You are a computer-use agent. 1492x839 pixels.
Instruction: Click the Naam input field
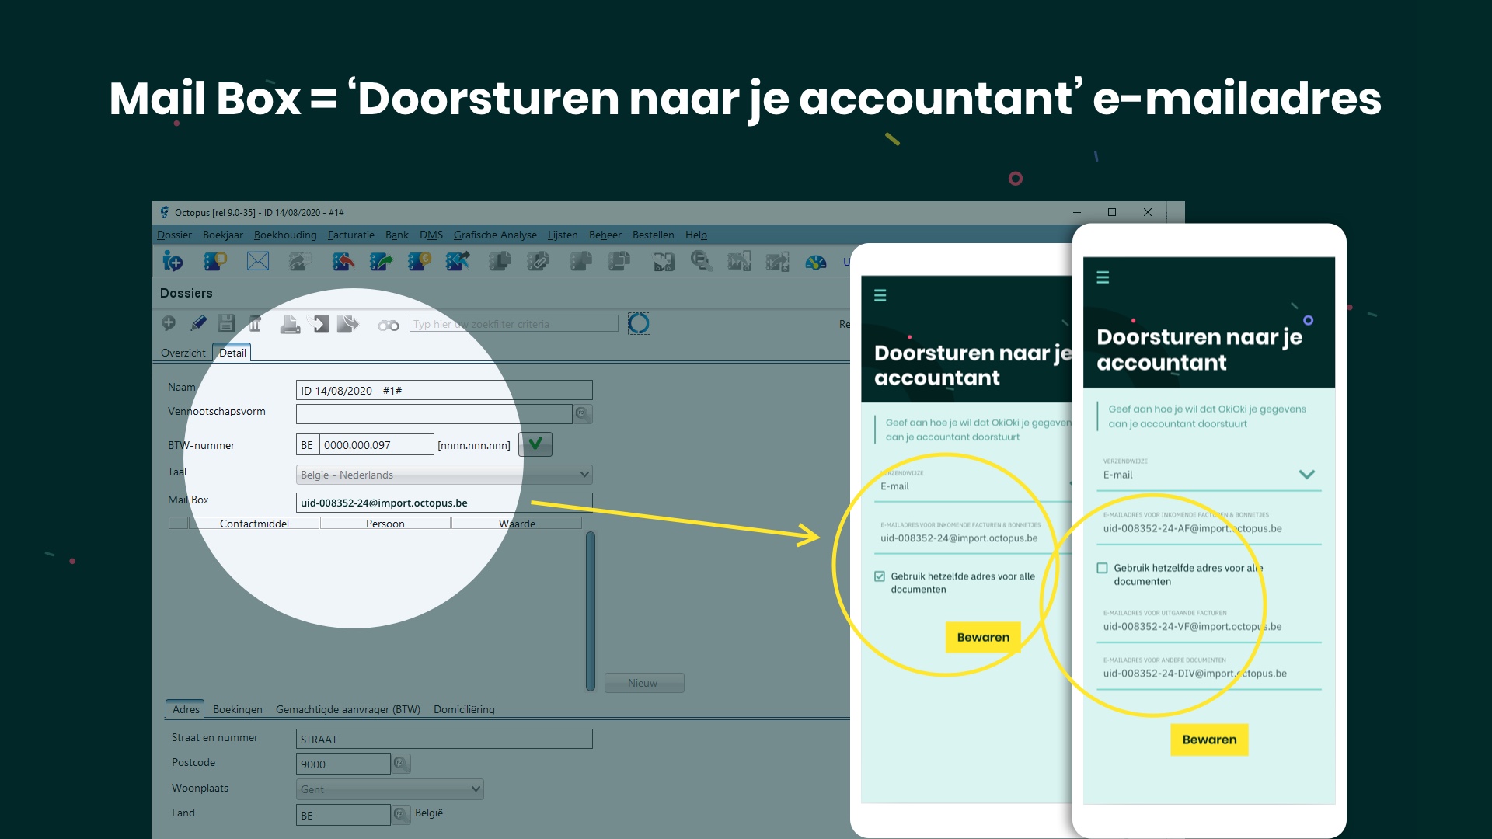(444, 391)
